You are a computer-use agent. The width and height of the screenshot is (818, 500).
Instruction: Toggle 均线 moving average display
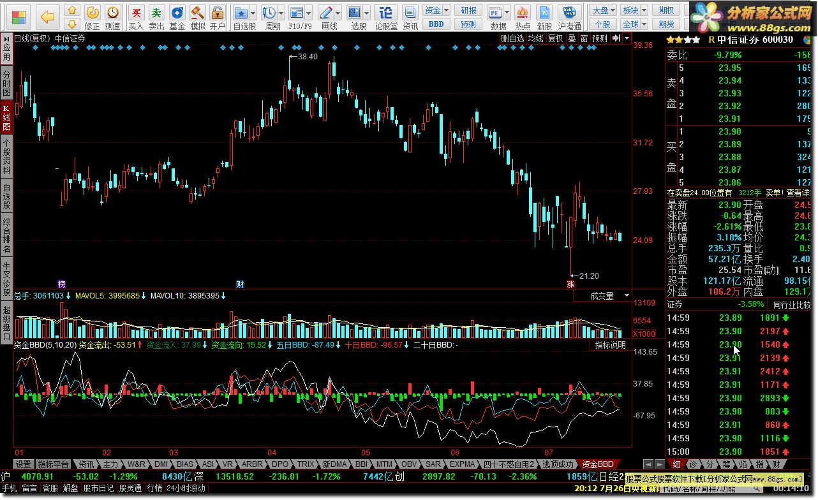[536, 38]
